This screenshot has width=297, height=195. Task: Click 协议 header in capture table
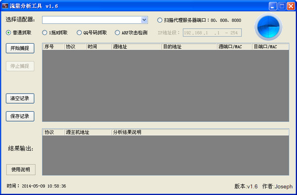click(75, 47)
